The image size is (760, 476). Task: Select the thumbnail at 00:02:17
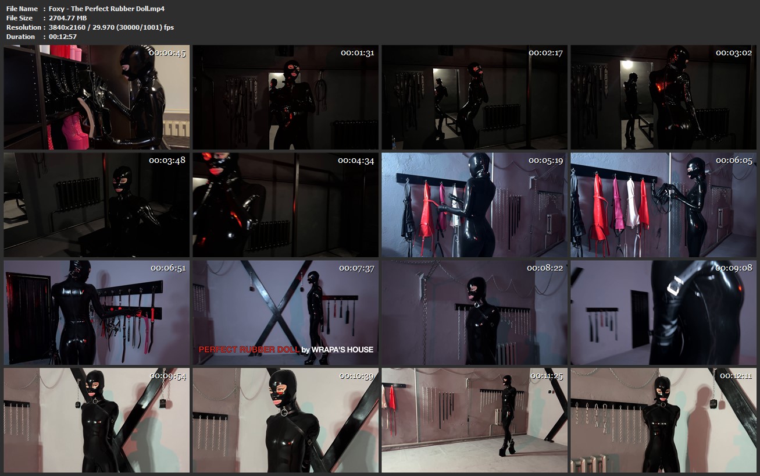[x=474, y=97]
